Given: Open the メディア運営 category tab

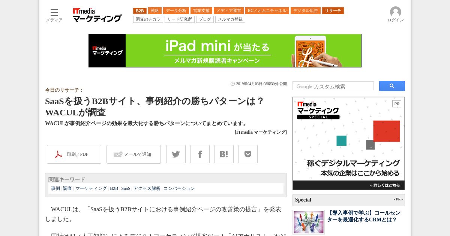Looking at the screenshot, I should point(229,11).
